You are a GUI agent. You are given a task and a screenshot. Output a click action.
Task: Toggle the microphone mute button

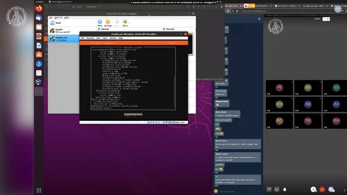pos(313,189)
